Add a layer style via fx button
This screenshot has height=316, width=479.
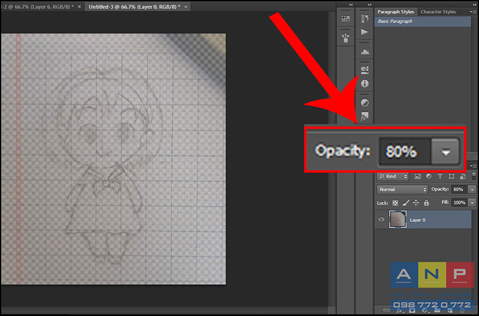(x=399, y=311)
